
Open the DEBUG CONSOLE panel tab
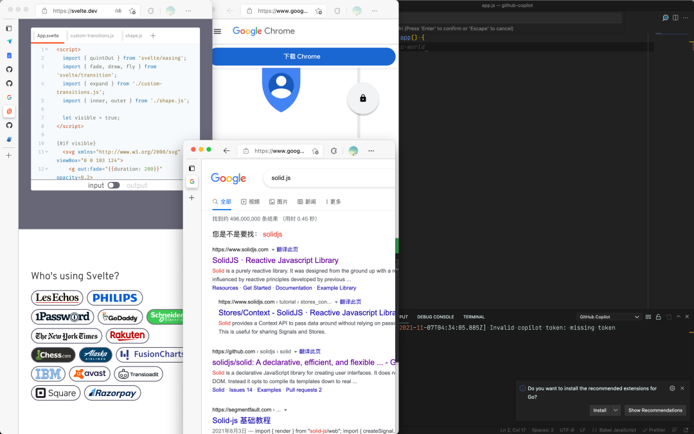(x=436, y=317)
